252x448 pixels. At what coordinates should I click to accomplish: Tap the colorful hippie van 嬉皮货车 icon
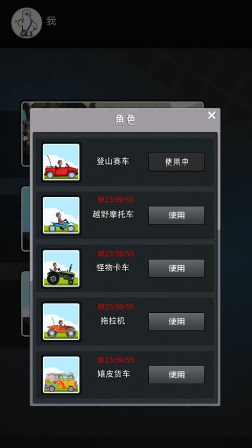click(x=61, y=374)
